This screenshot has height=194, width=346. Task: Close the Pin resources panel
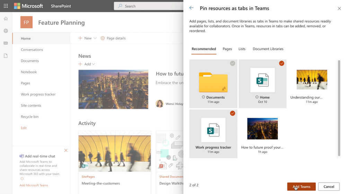pyautogui.click(x=339, y=8)
